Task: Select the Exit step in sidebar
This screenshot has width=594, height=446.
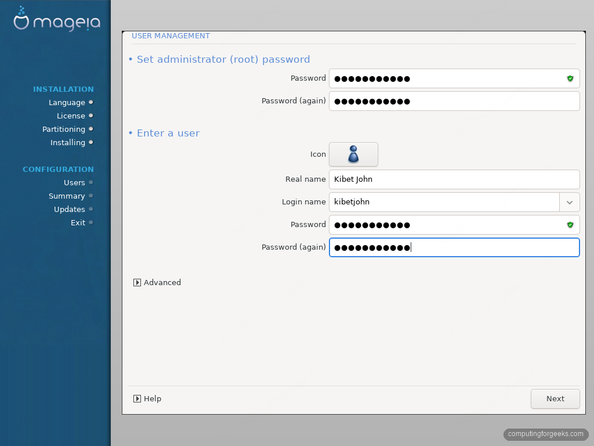Action: pyautogui.click(x=82, y=222)
